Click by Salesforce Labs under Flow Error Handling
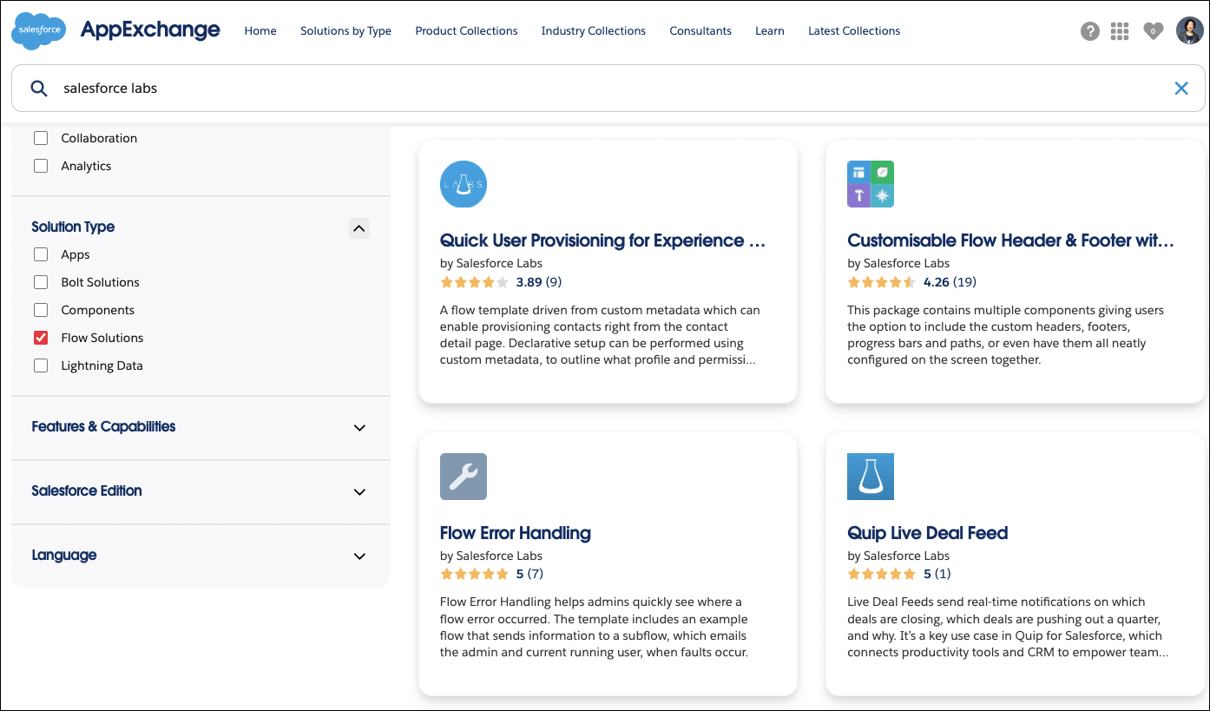Image resolution: width=1210 pixels, height=711 pixels. click(x=491, y=556)
